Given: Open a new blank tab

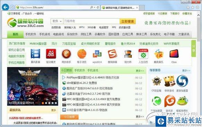Looking at the screenshot, I should [142, 8].
